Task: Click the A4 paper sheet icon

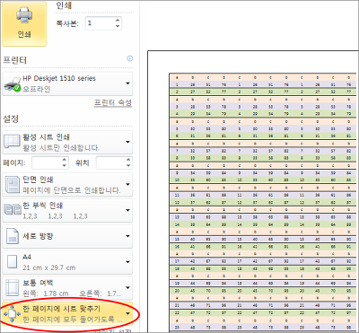Action: pos(13,262)
